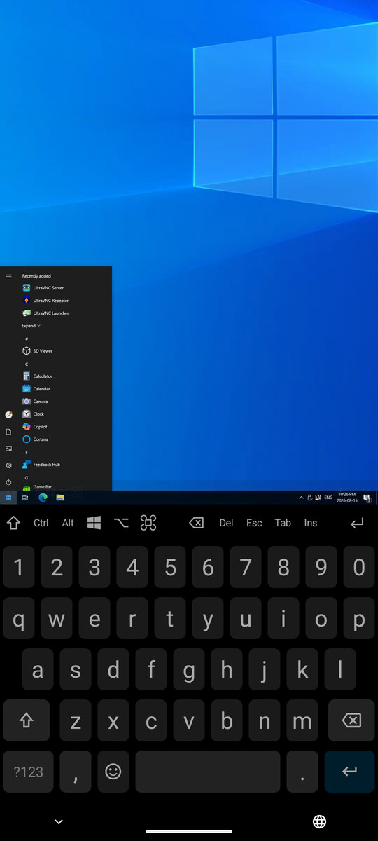378x841 pixels.
Task: Open the Action Center notifications icon
Action: (x=367, y=498)
